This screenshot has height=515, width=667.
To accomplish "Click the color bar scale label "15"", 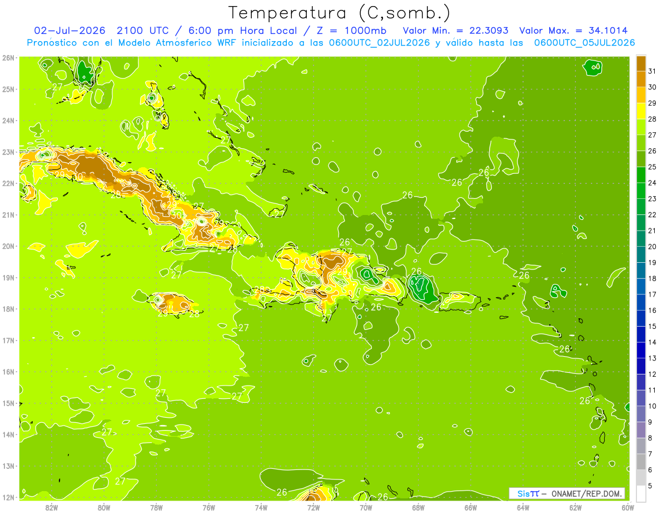I will [x=653, y=326].
